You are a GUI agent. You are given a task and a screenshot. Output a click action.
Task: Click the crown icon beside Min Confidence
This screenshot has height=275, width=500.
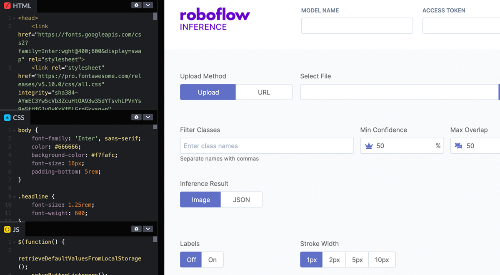point(368,146)
